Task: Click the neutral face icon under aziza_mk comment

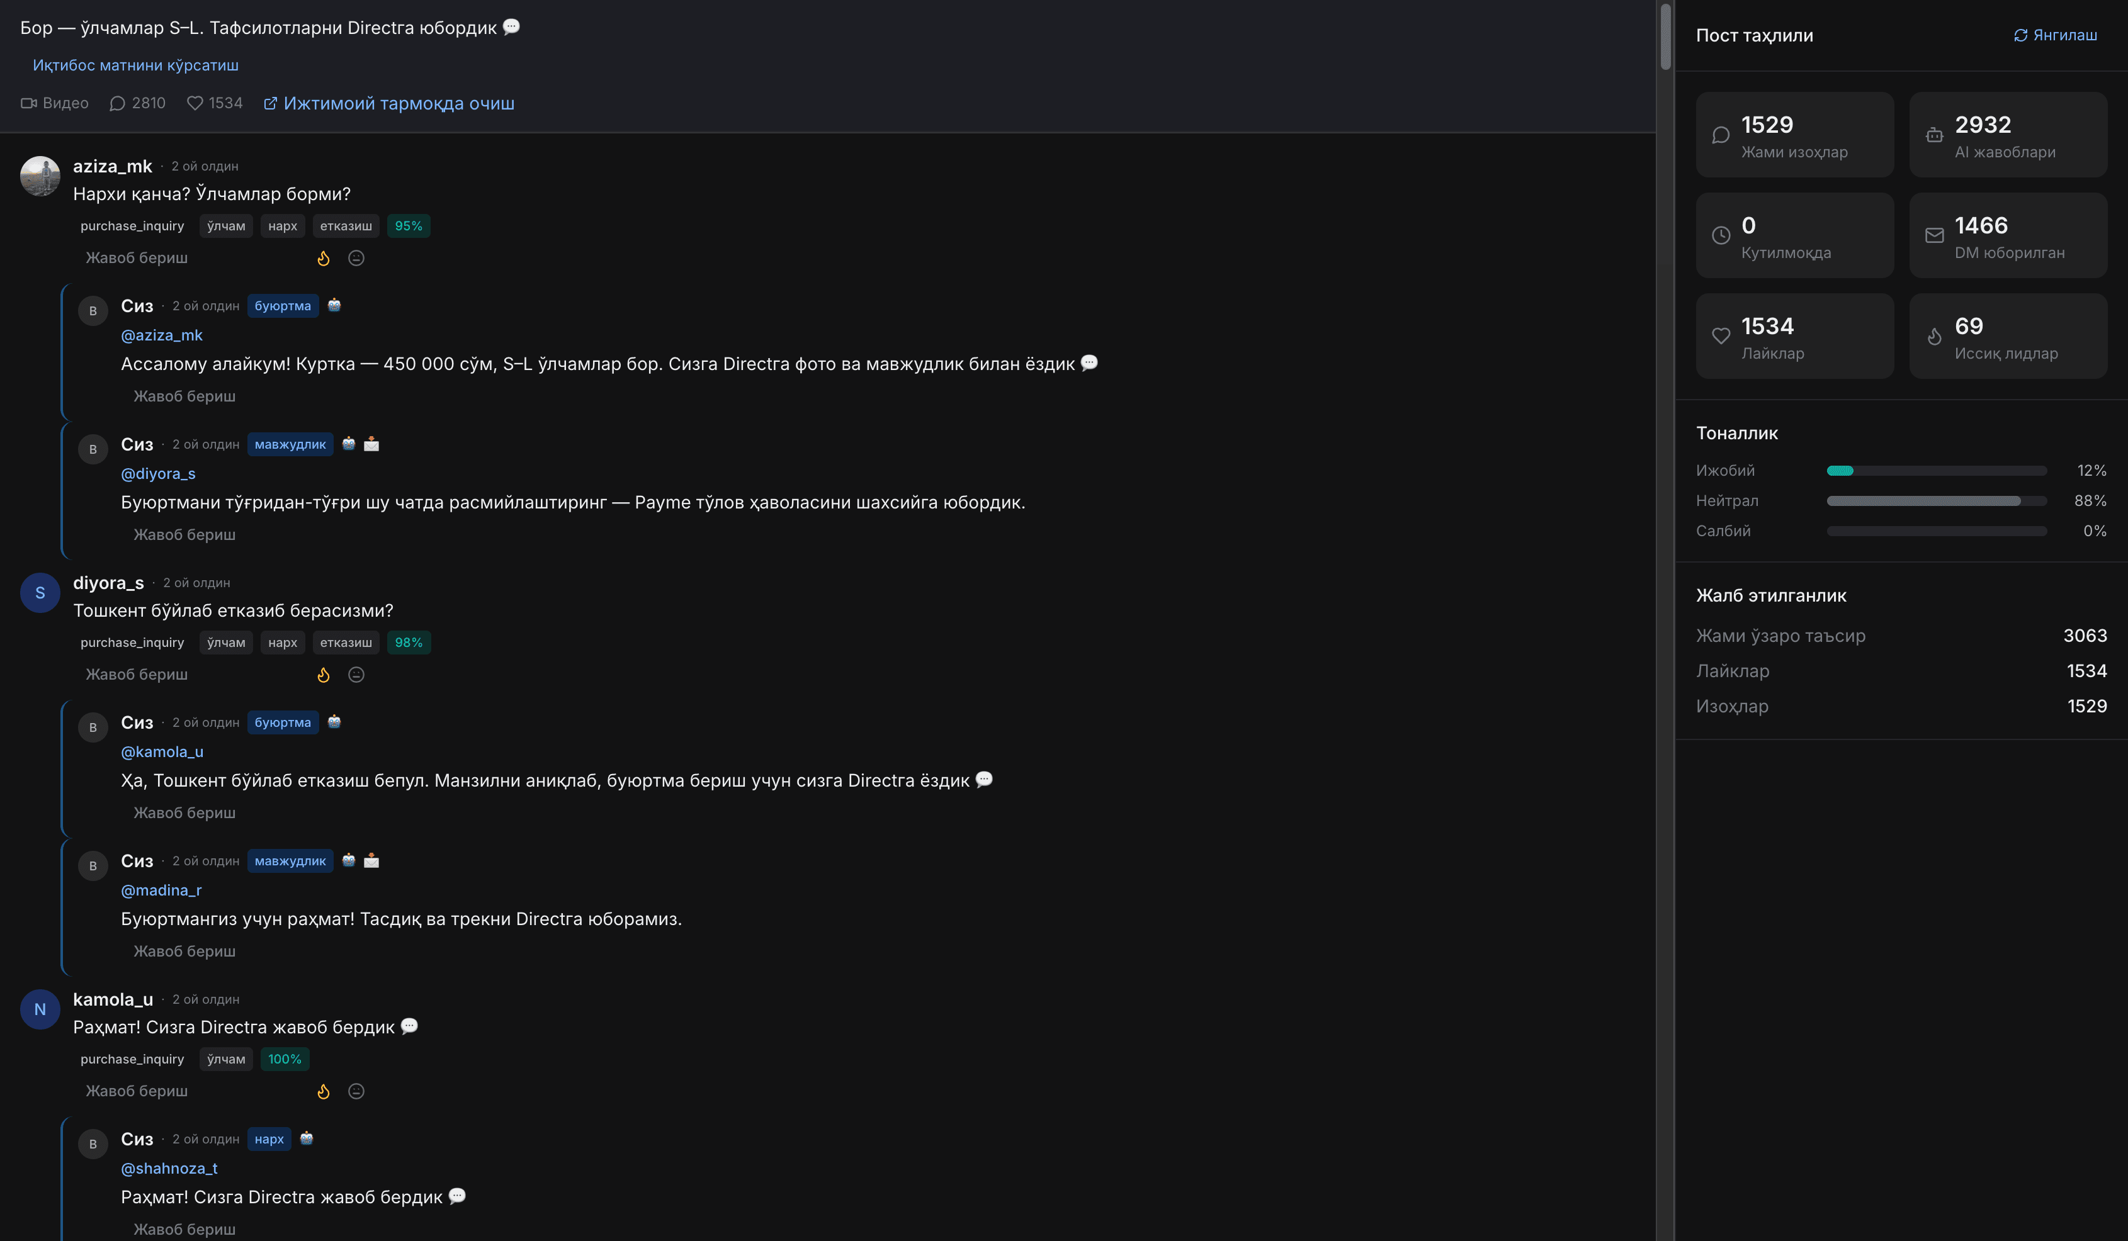Action: [356, 258]
